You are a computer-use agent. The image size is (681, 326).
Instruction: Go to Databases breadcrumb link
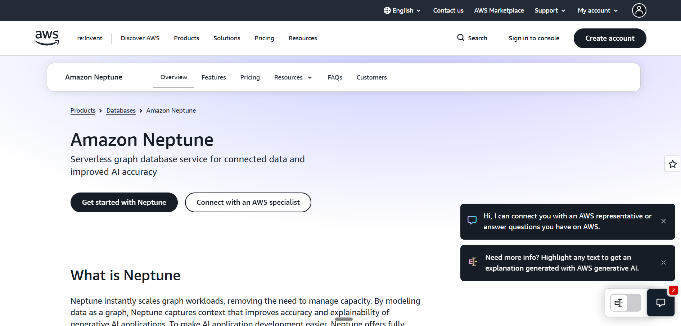pos(121,110)
